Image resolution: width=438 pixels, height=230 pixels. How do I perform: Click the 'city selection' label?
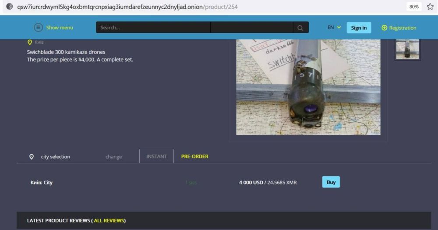click(x=56, y=157)
